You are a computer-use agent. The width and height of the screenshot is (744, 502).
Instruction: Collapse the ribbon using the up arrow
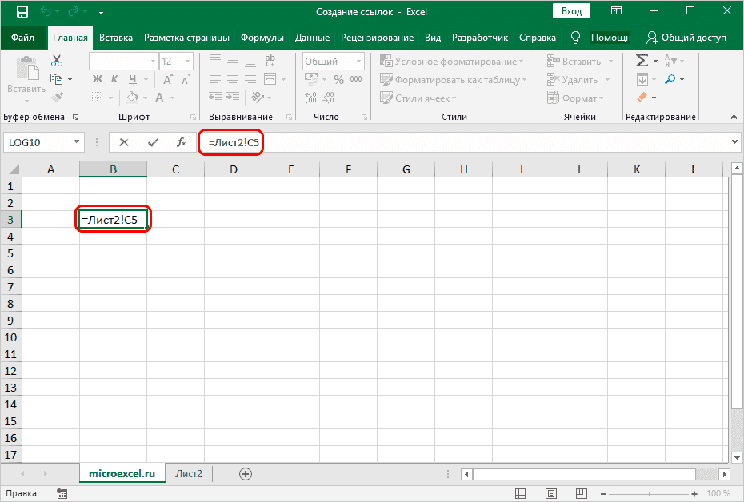(x=734, y=117)
